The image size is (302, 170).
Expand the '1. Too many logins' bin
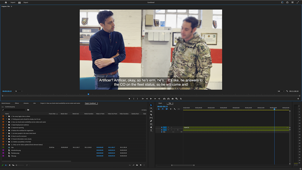(6, 116)
